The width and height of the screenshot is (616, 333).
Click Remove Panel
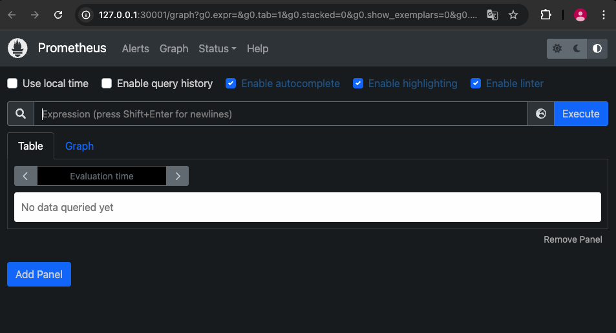click(573, 239)
